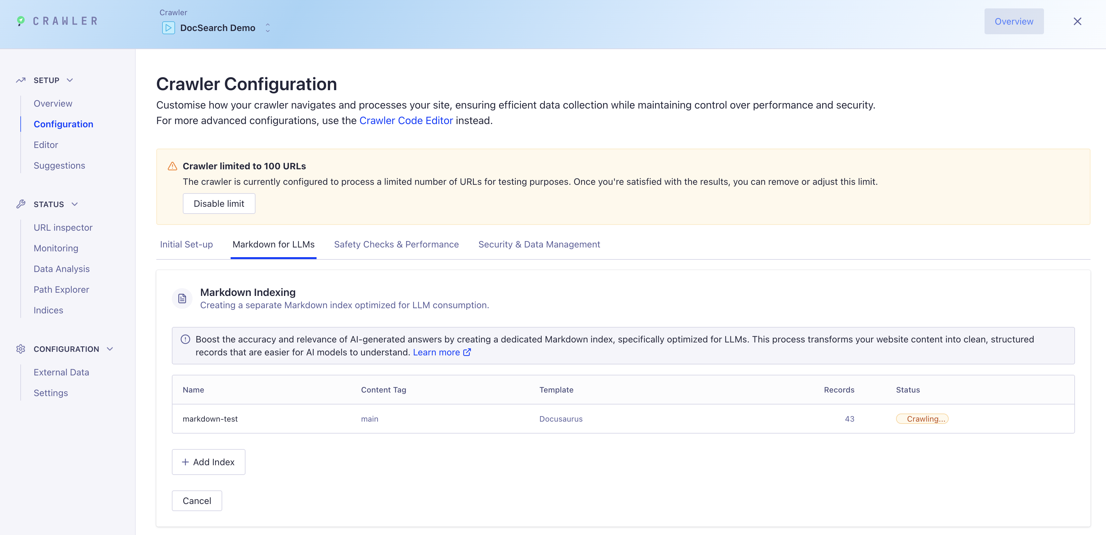
Task: Click the Configuration gear icon in sidebar
Action: [21, 349]
